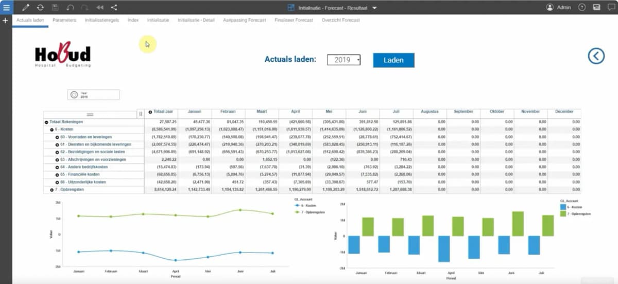Click the blue circular back arrow
The image size is (618, 284).
(x=596, y=56)
